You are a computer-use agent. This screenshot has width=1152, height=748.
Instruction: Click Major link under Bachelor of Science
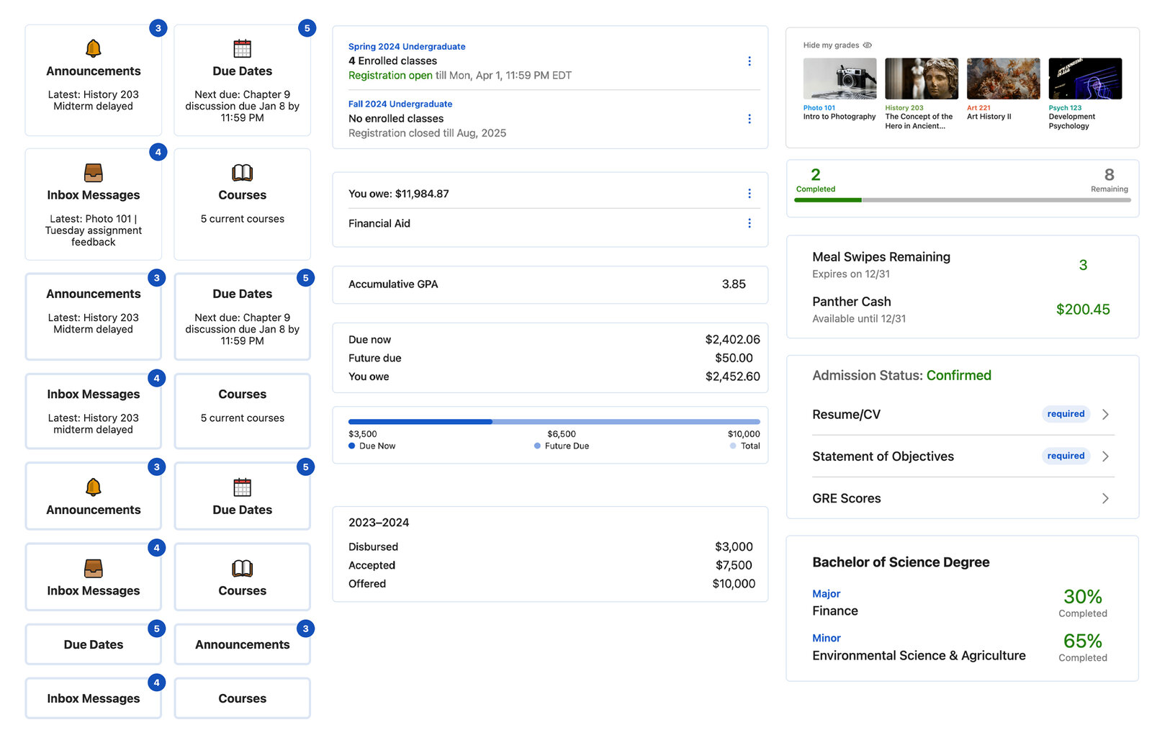click(x=826, y=594)
